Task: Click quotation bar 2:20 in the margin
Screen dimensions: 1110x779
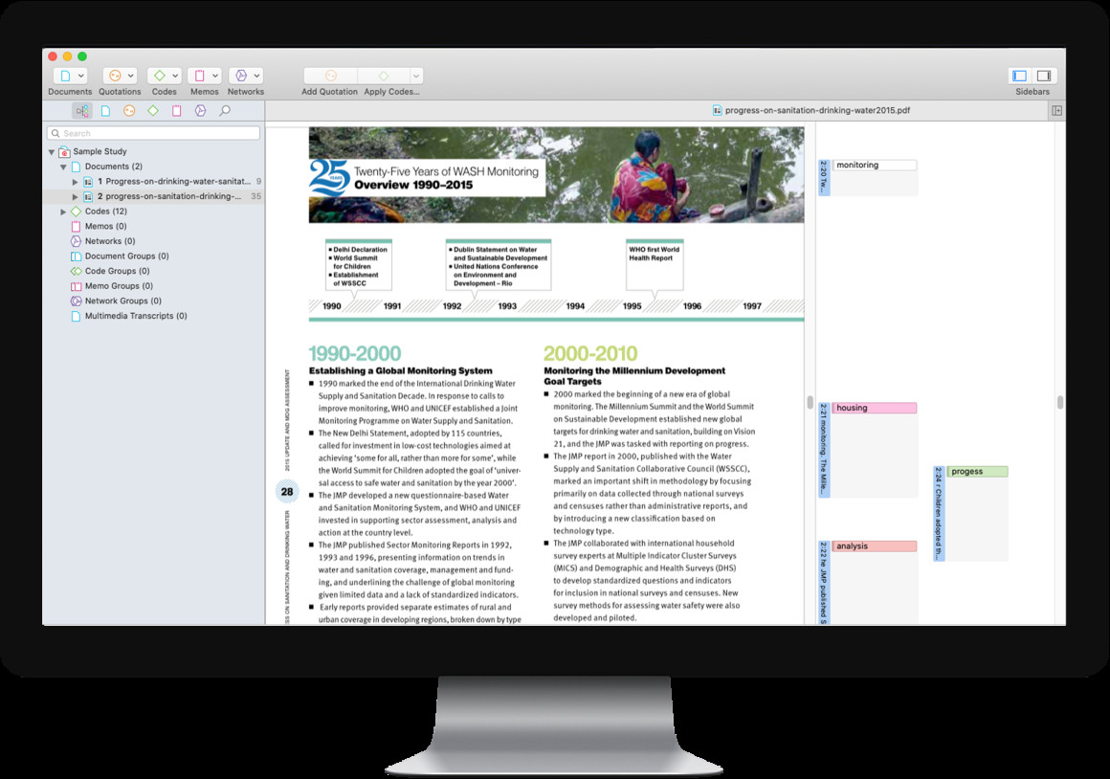Action: [x=824, y=178]
